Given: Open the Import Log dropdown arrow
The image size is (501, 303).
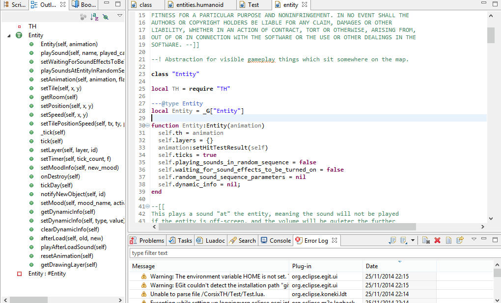Looking at the screenshot, I should tap(413, 240).
